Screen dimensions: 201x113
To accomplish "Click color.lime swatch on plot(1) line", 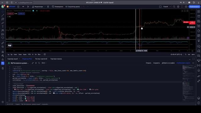I will 25,99.
